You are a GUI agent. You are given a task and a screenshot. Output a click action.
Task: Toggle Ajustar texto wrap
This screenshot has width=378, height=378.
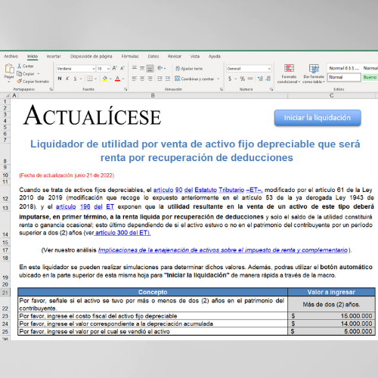click(189, 68)
